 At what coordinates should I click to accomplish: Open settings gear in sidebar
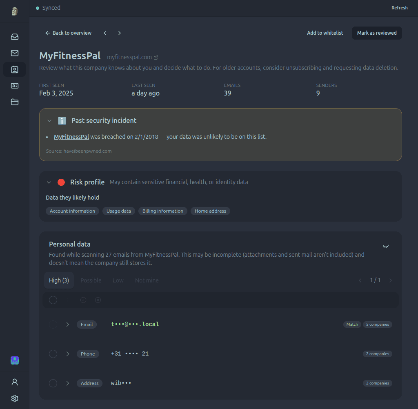coord(15,398)
